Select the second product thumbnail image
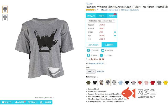 pos(5,18)
